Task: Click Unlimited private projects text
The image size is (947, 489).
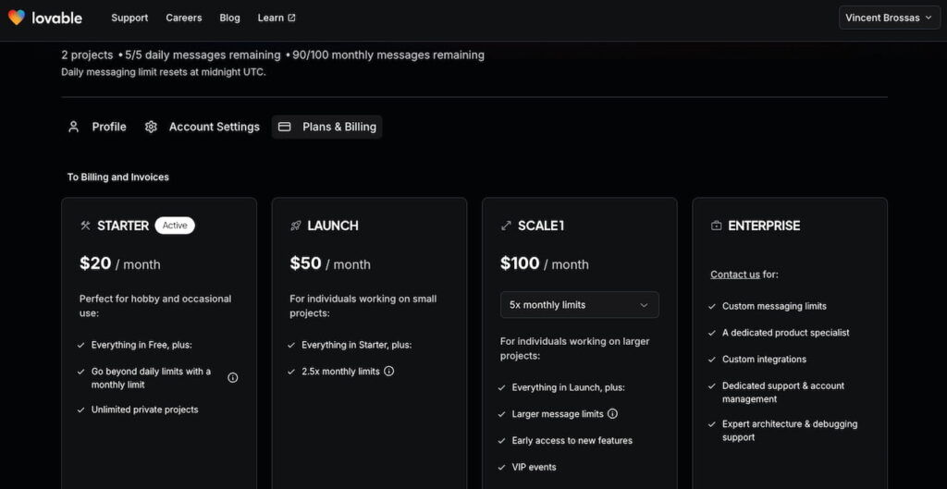Action: [145, 410]
